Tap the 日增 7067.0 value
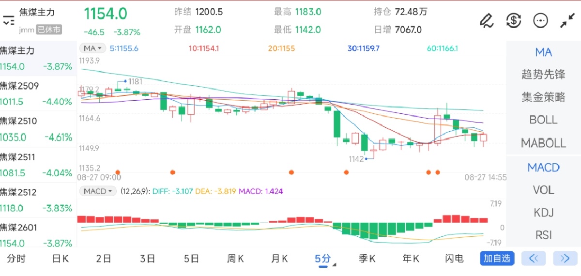The image size is (581, 276). [x=408, y=30]
